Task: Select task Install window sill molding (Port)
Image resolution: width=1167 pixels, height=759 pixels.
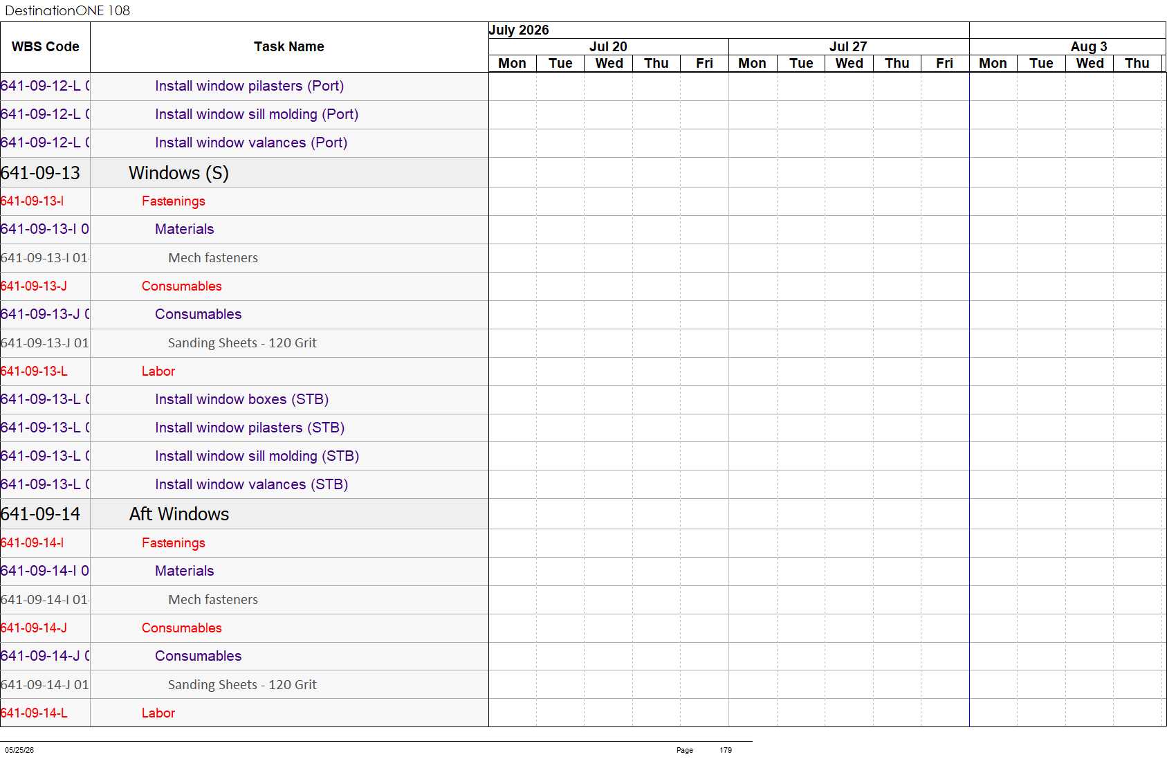Action: [257, 114]
